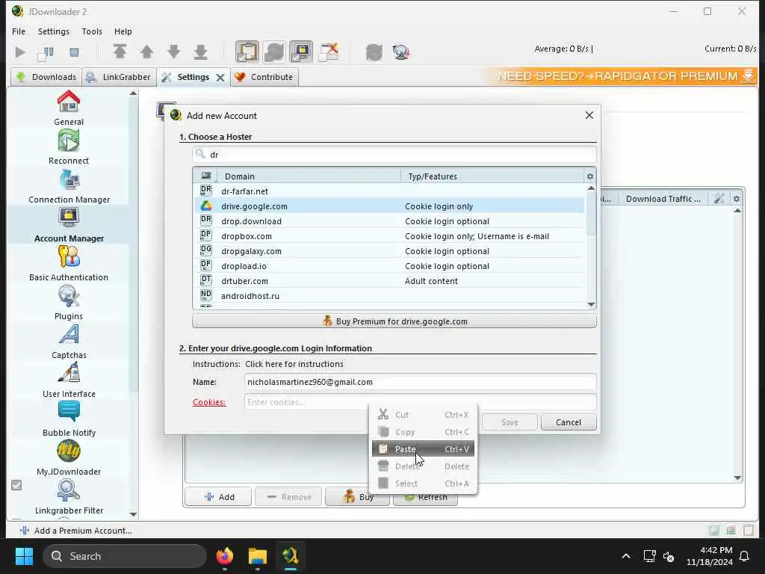Move selection to top arrow icon
The height and width of the screenshot is (574, 765).
tap(120, 52)
